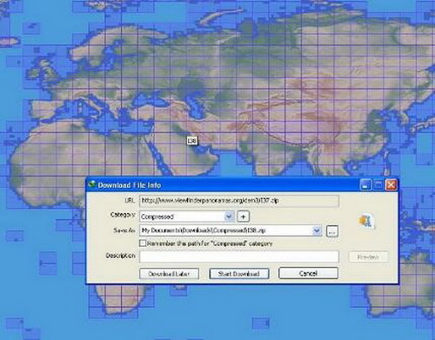Click the IDM icon in dialog title bar
The height and width of the screenshot is (340, 435).
coord(92,184)
